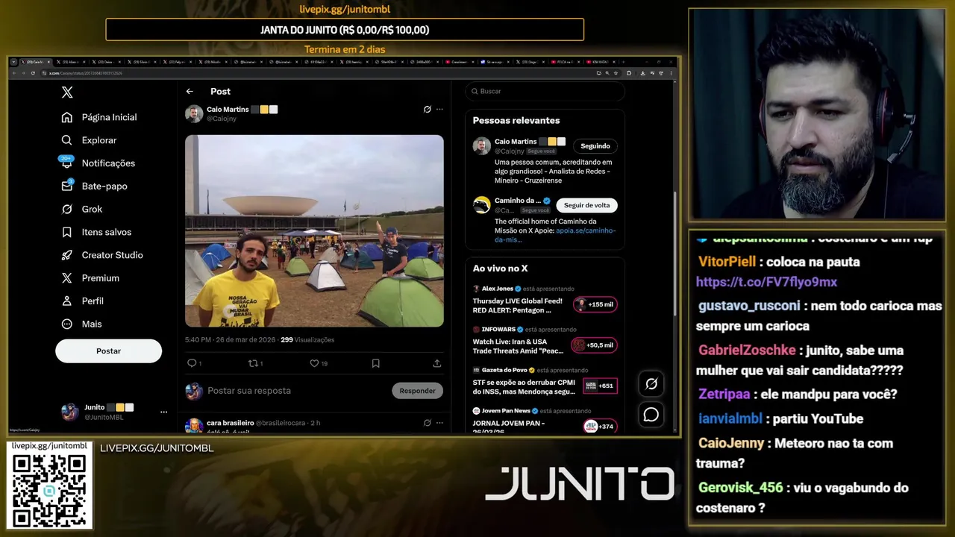Click the +50,5 mil INFOWARS badge
The width and height of the screenshot is (955, 537).
[x=595, y=345]
